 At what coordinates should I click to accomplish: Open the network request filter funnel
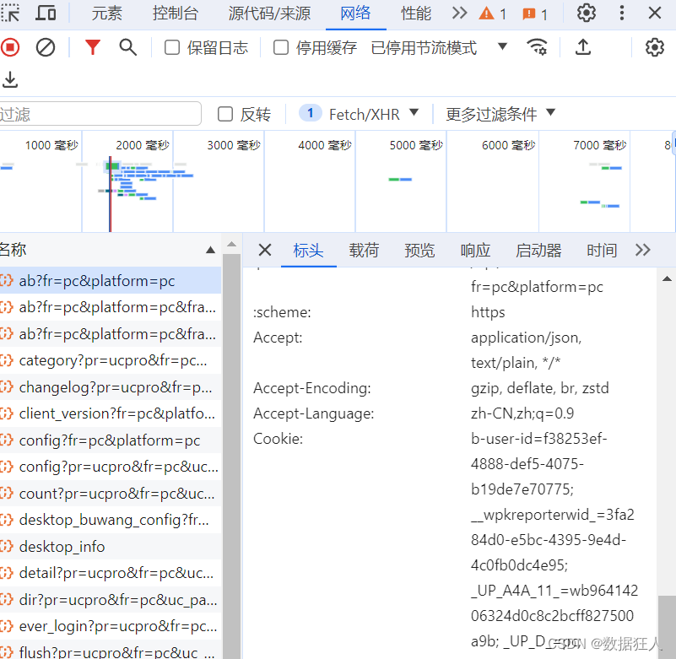coord(92,47)
